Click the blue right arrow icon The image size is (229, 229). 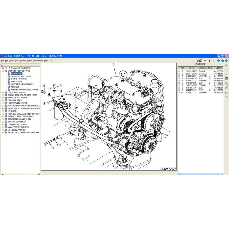pyautogui.click(x=226, y=61)
